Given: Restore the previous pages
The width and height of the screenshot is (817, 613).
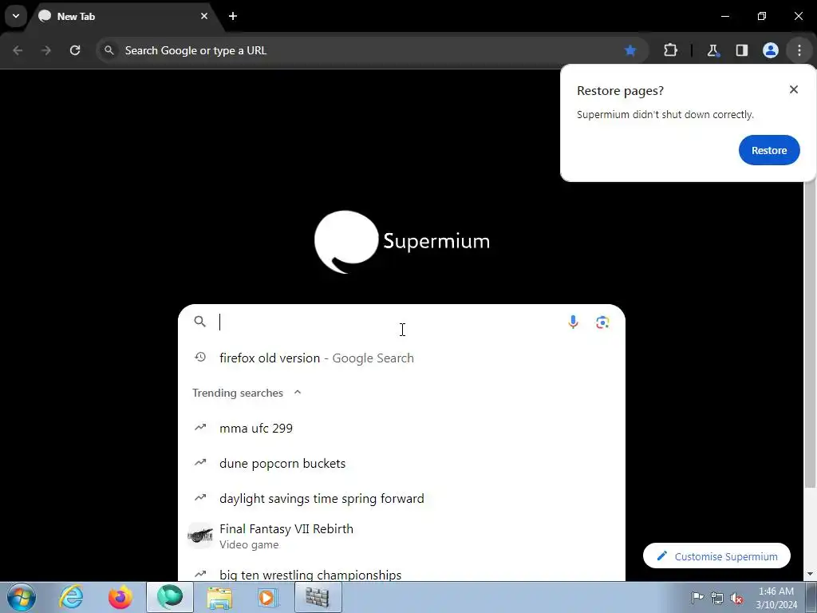Looking at the screenshot, I should [769, 150].
